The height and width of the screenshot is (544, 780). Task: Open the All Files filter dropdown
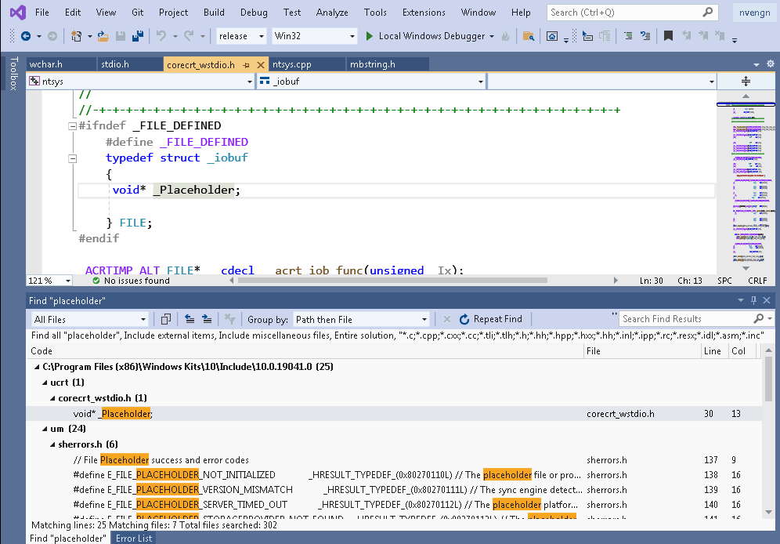[x=90, y=320]
